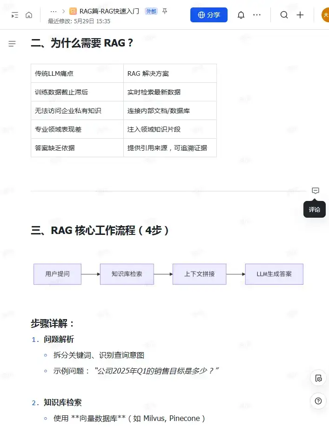Click list item 1. 问题解析
Image resolution: width=329 pixels, height=427 pixels.
pos(53,339)
